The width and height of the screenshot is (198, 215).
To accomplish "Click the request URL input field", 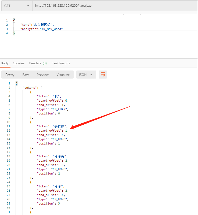I will [x=115, y=6].
